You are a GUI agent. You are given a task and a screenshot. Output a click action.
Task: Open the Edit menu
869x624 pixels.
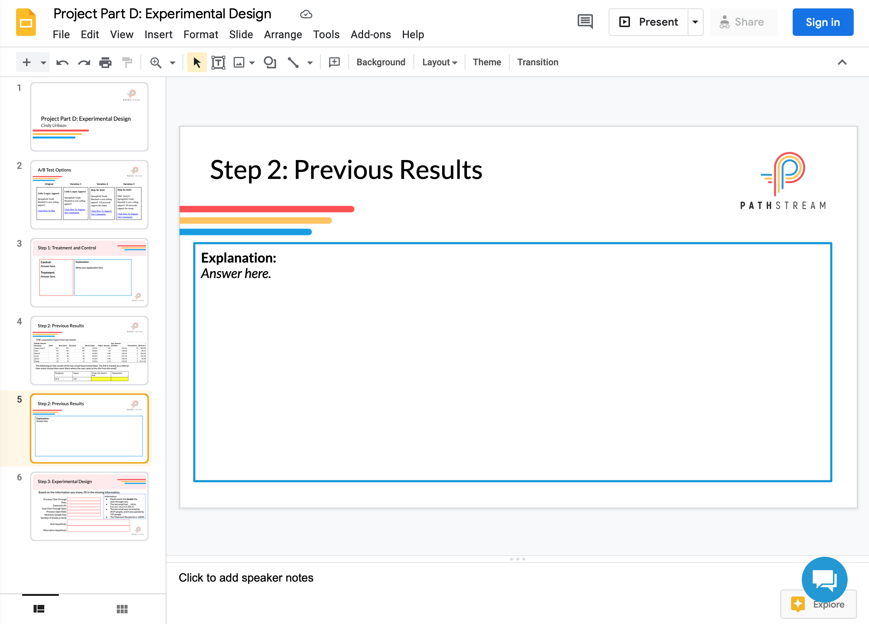coord(90,34)
